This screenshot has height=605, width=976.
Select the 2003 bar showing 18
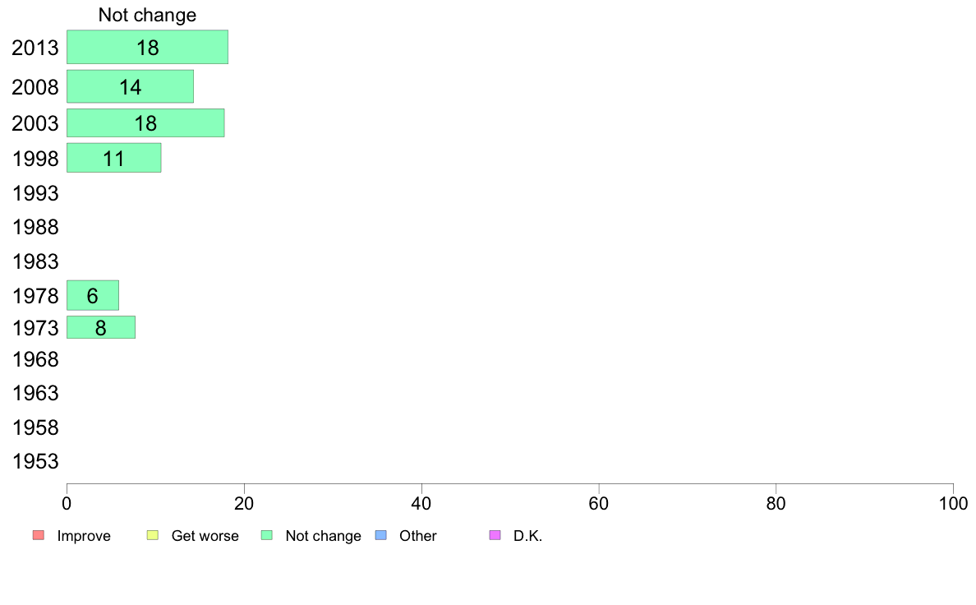(145, 122)
